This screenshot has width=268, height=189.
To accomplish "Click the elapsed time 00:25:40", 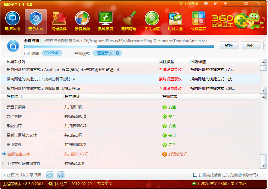I will (x=52, y=53).
